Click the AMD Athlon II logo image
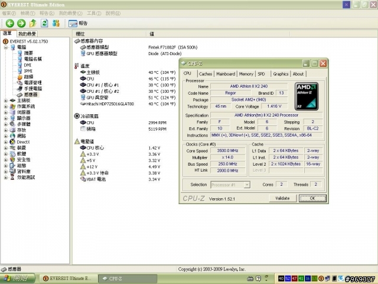The width and height of the screenshot is (378, 284). 307,96
